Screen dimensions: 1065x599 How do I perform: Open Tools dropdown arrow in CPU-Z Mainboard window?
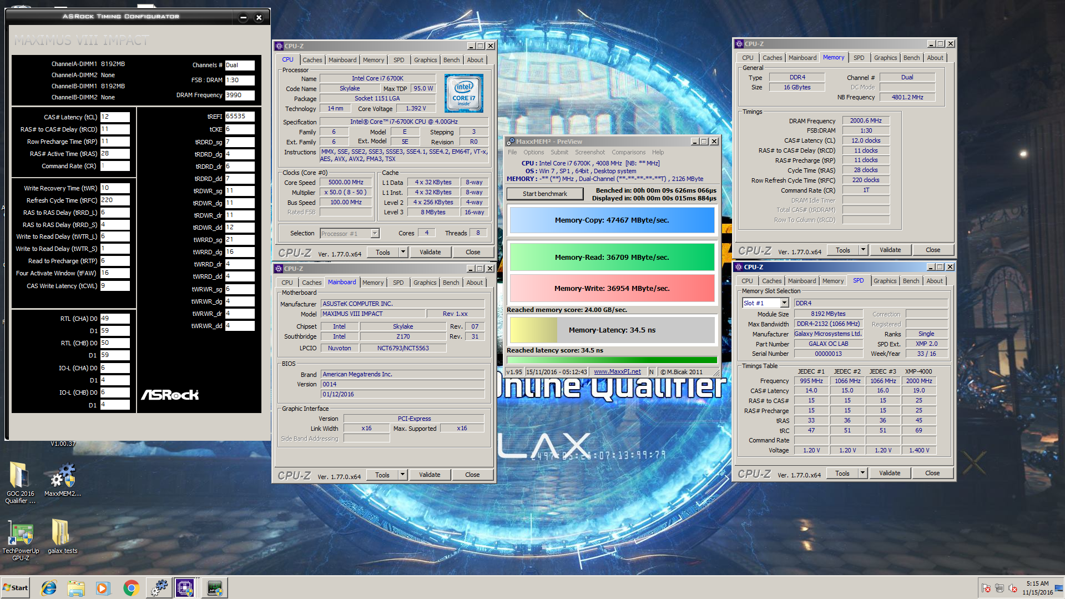point(403,475)
